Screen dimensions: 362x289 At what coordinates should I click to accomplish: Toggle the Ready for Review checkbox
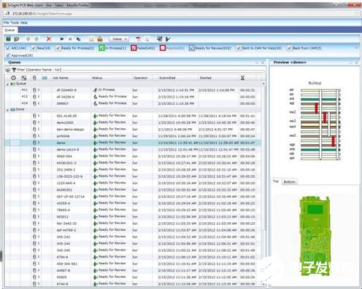point(192,48)
